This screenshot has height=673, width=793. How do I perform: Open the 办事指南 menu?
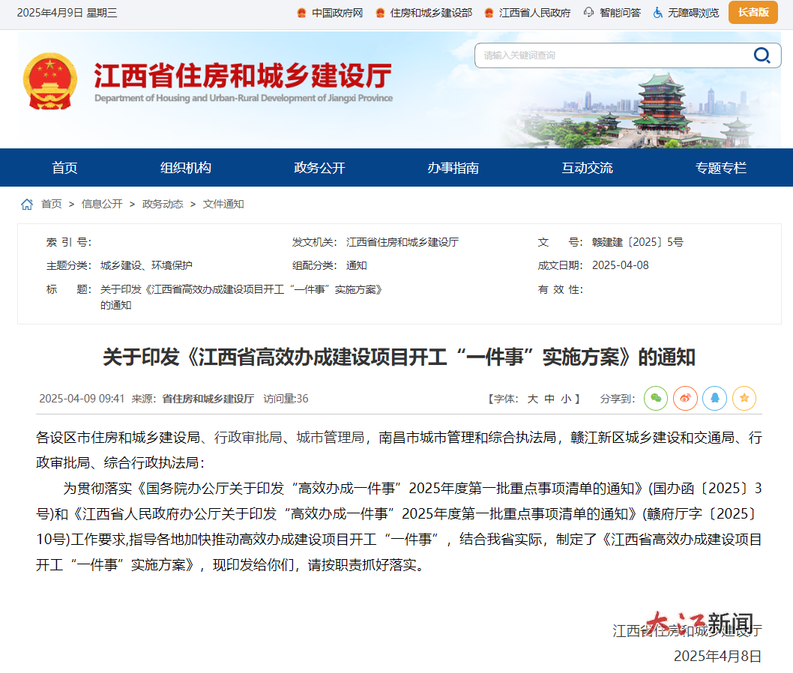[454, 167]
